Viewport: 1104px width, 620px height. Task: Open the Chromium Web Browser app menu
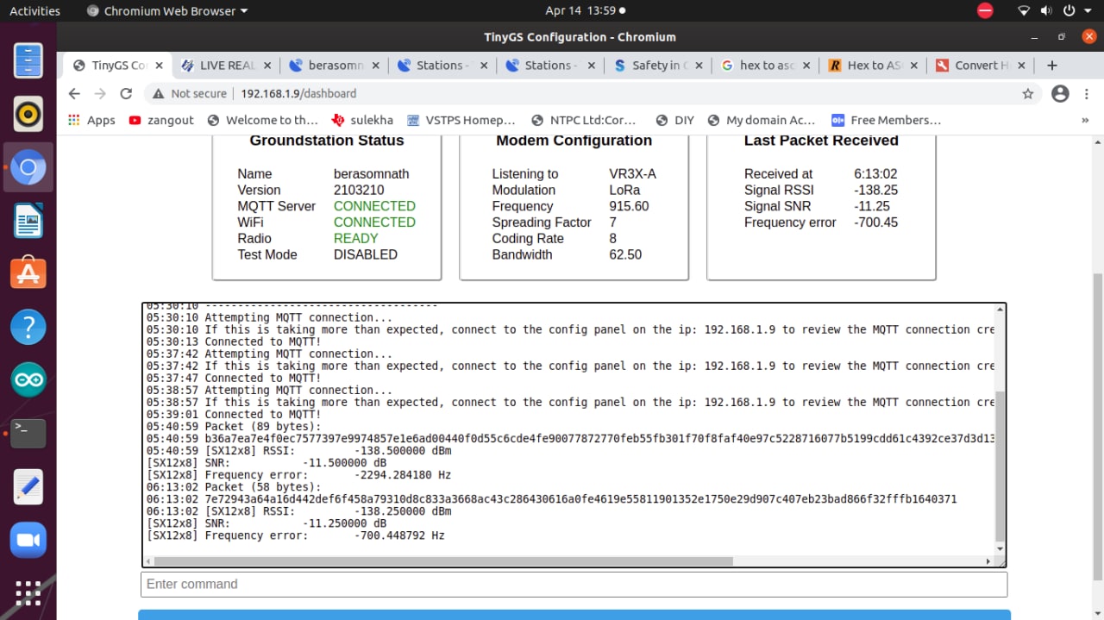coord(167,11)
